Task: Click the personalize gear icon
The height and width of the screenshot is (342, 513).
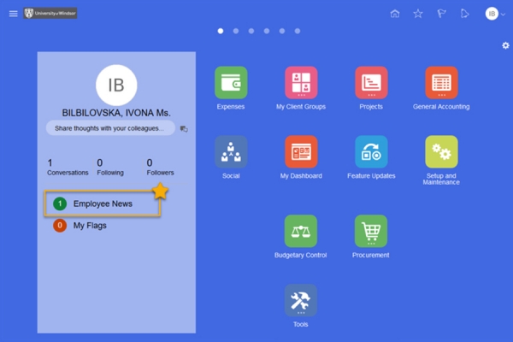Action: click(x=505, y=45)
